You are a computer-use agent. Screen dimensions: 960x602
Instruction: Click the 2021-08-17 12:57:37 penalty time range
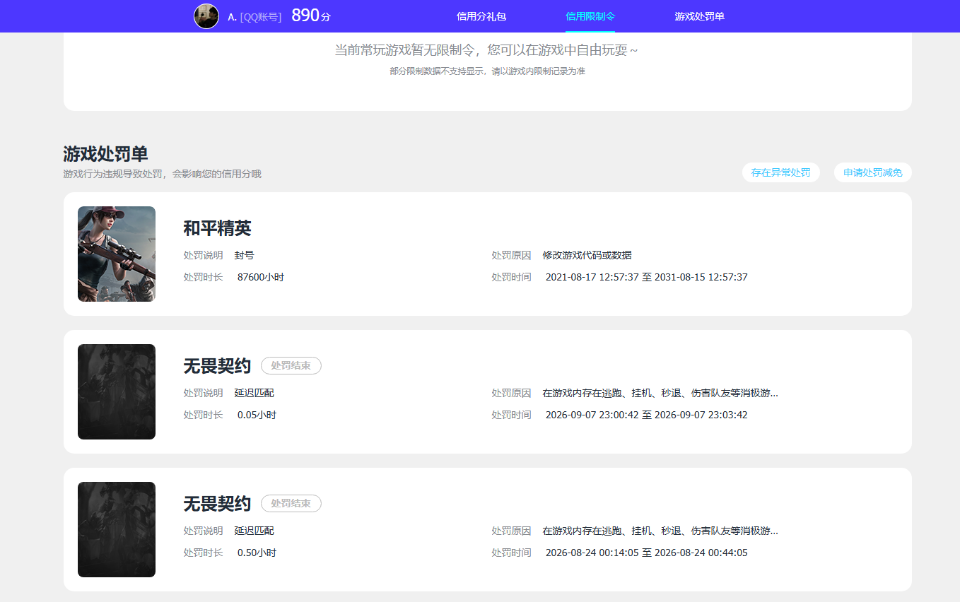tap(647, 277)
